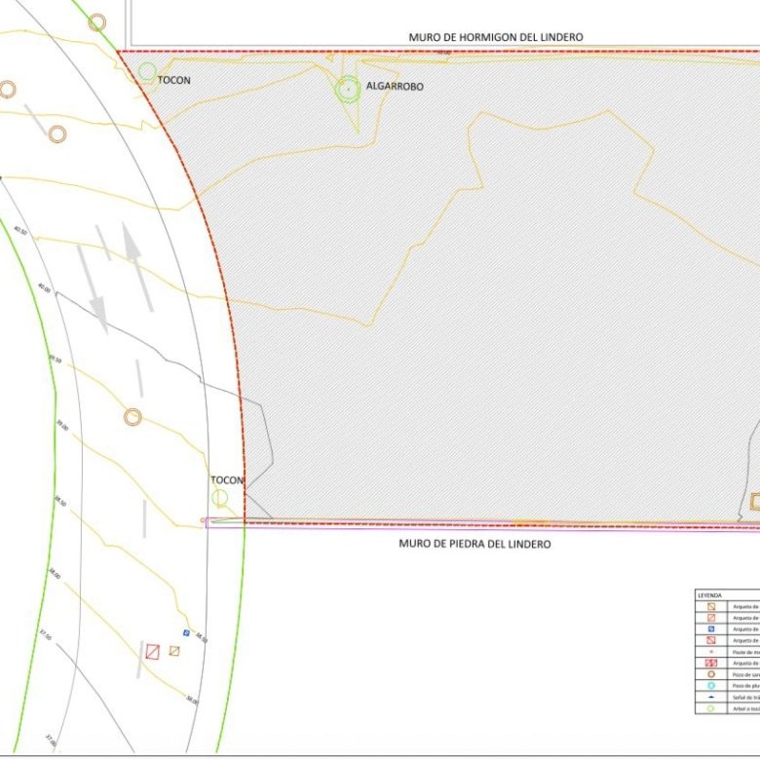The height and width of the screenshot is (760, 760).
Task: Click the green tree circle in the legend
Action: [x=711, y=708]
